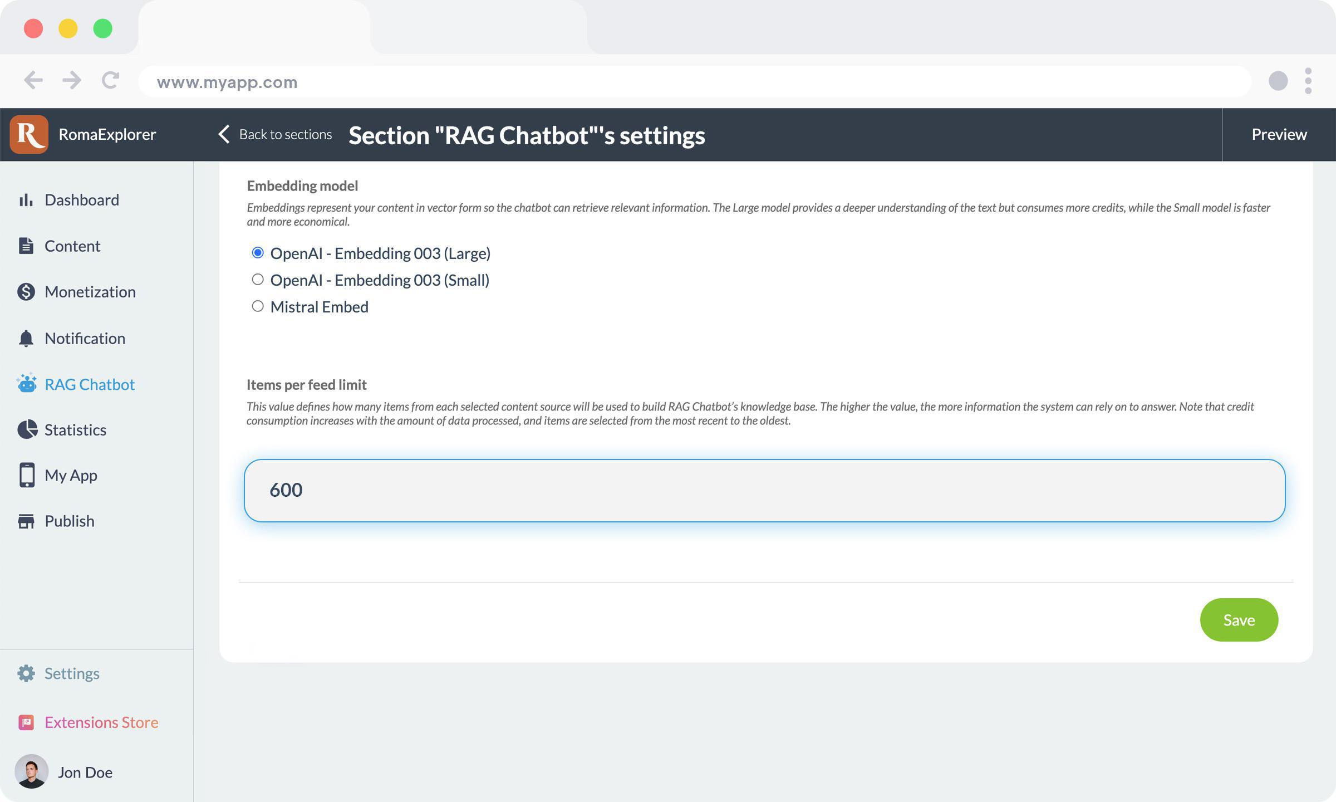Click the My App phone icon
This screenshot has width=1336, height=802.
pyautogui.click(x=26, y=475)
